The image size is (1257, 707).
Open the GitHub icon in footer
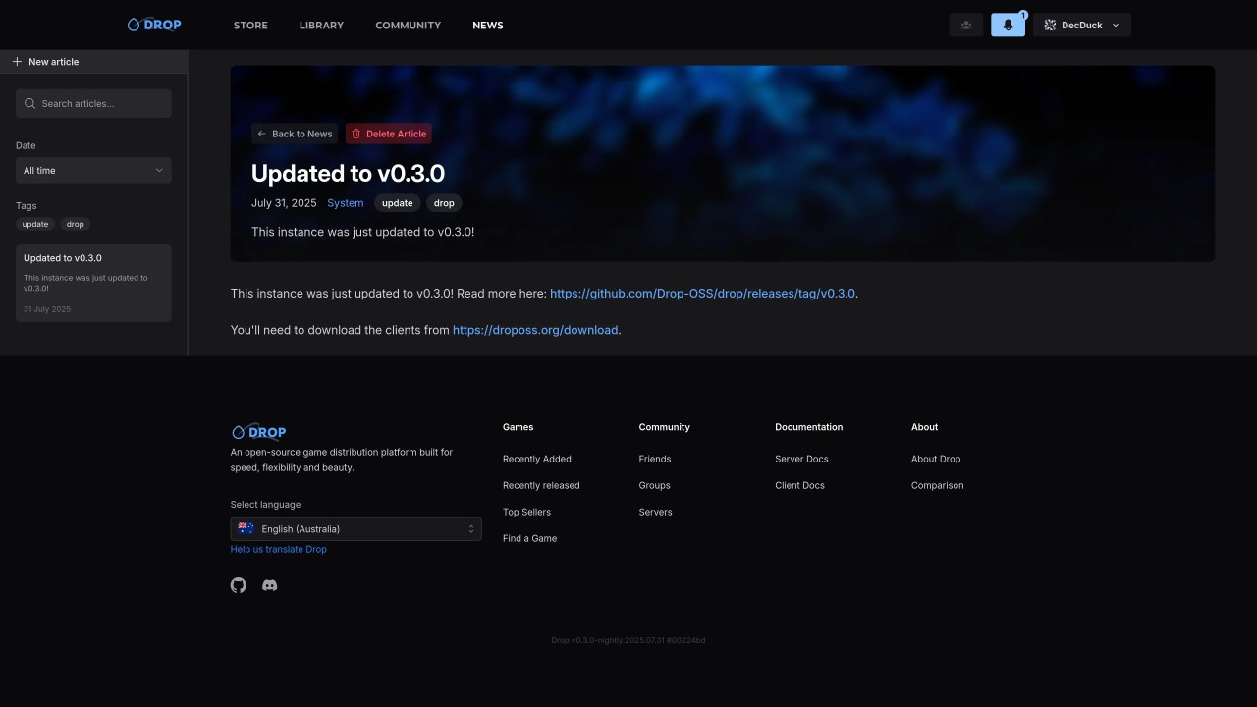point(239,585)
